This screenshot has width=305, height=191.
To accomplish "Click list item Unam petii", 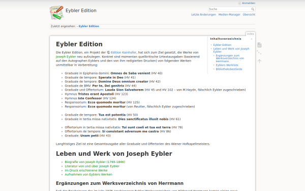I will tap(88, 135).
